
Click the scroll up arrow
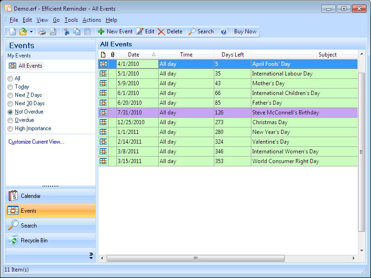click(x=362, y=54)
